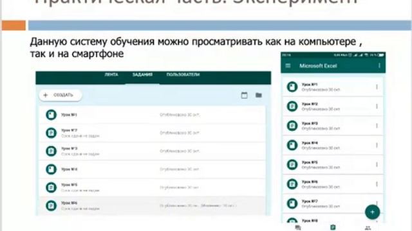Open three-dot menu for phone Урок №5

[x=377, y=165]
